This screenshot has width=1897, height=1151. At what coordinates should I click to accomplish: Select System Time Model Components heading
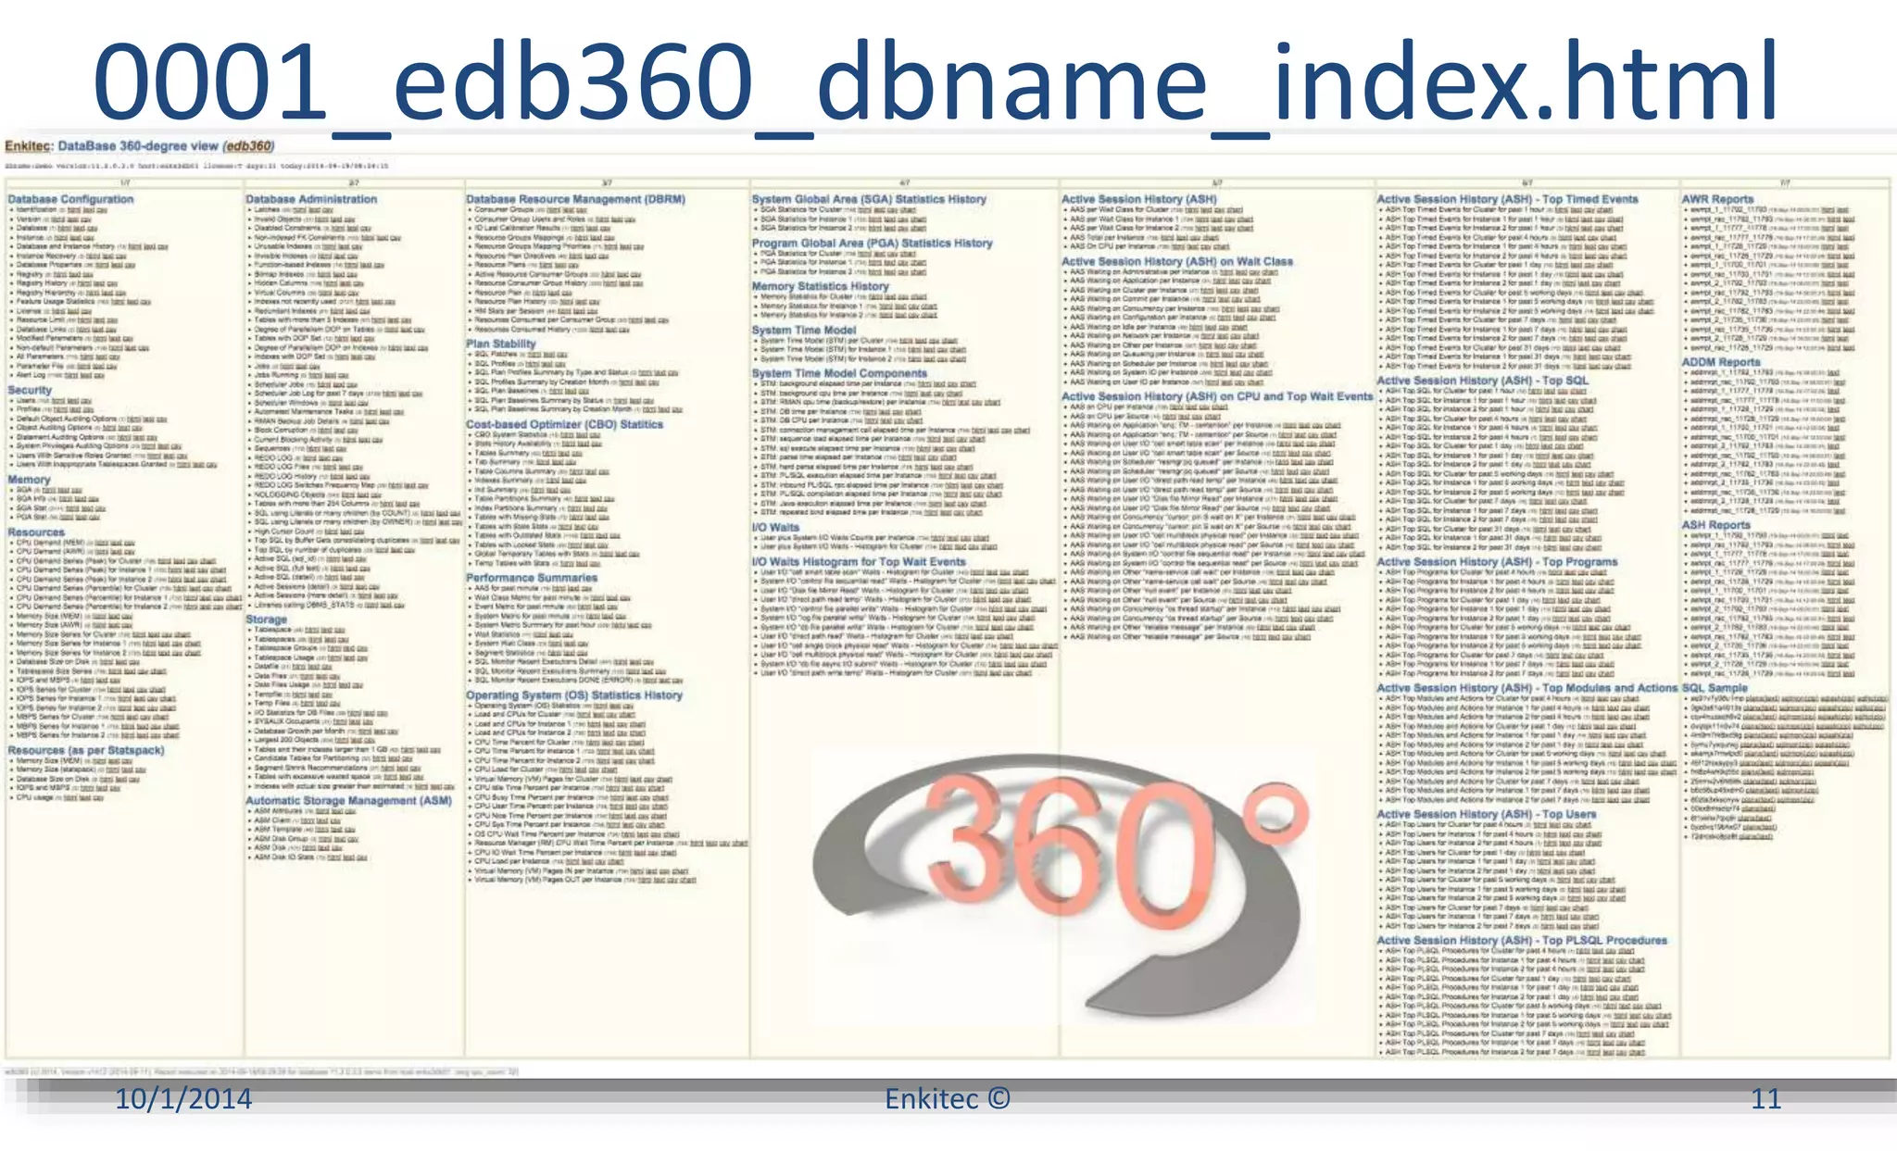tap(839, 373)
